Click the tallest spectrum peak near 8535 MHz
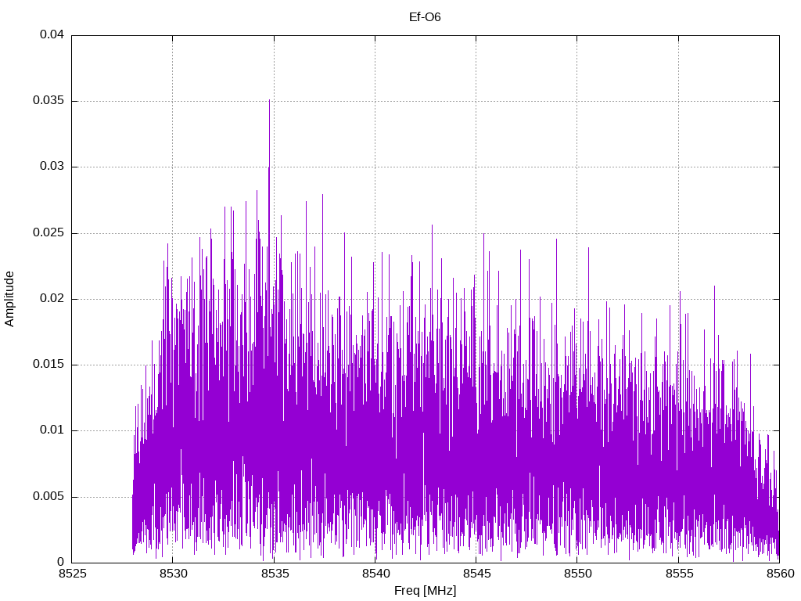The width and height of the screenshot is (801, 601). [x=269, y=101]
